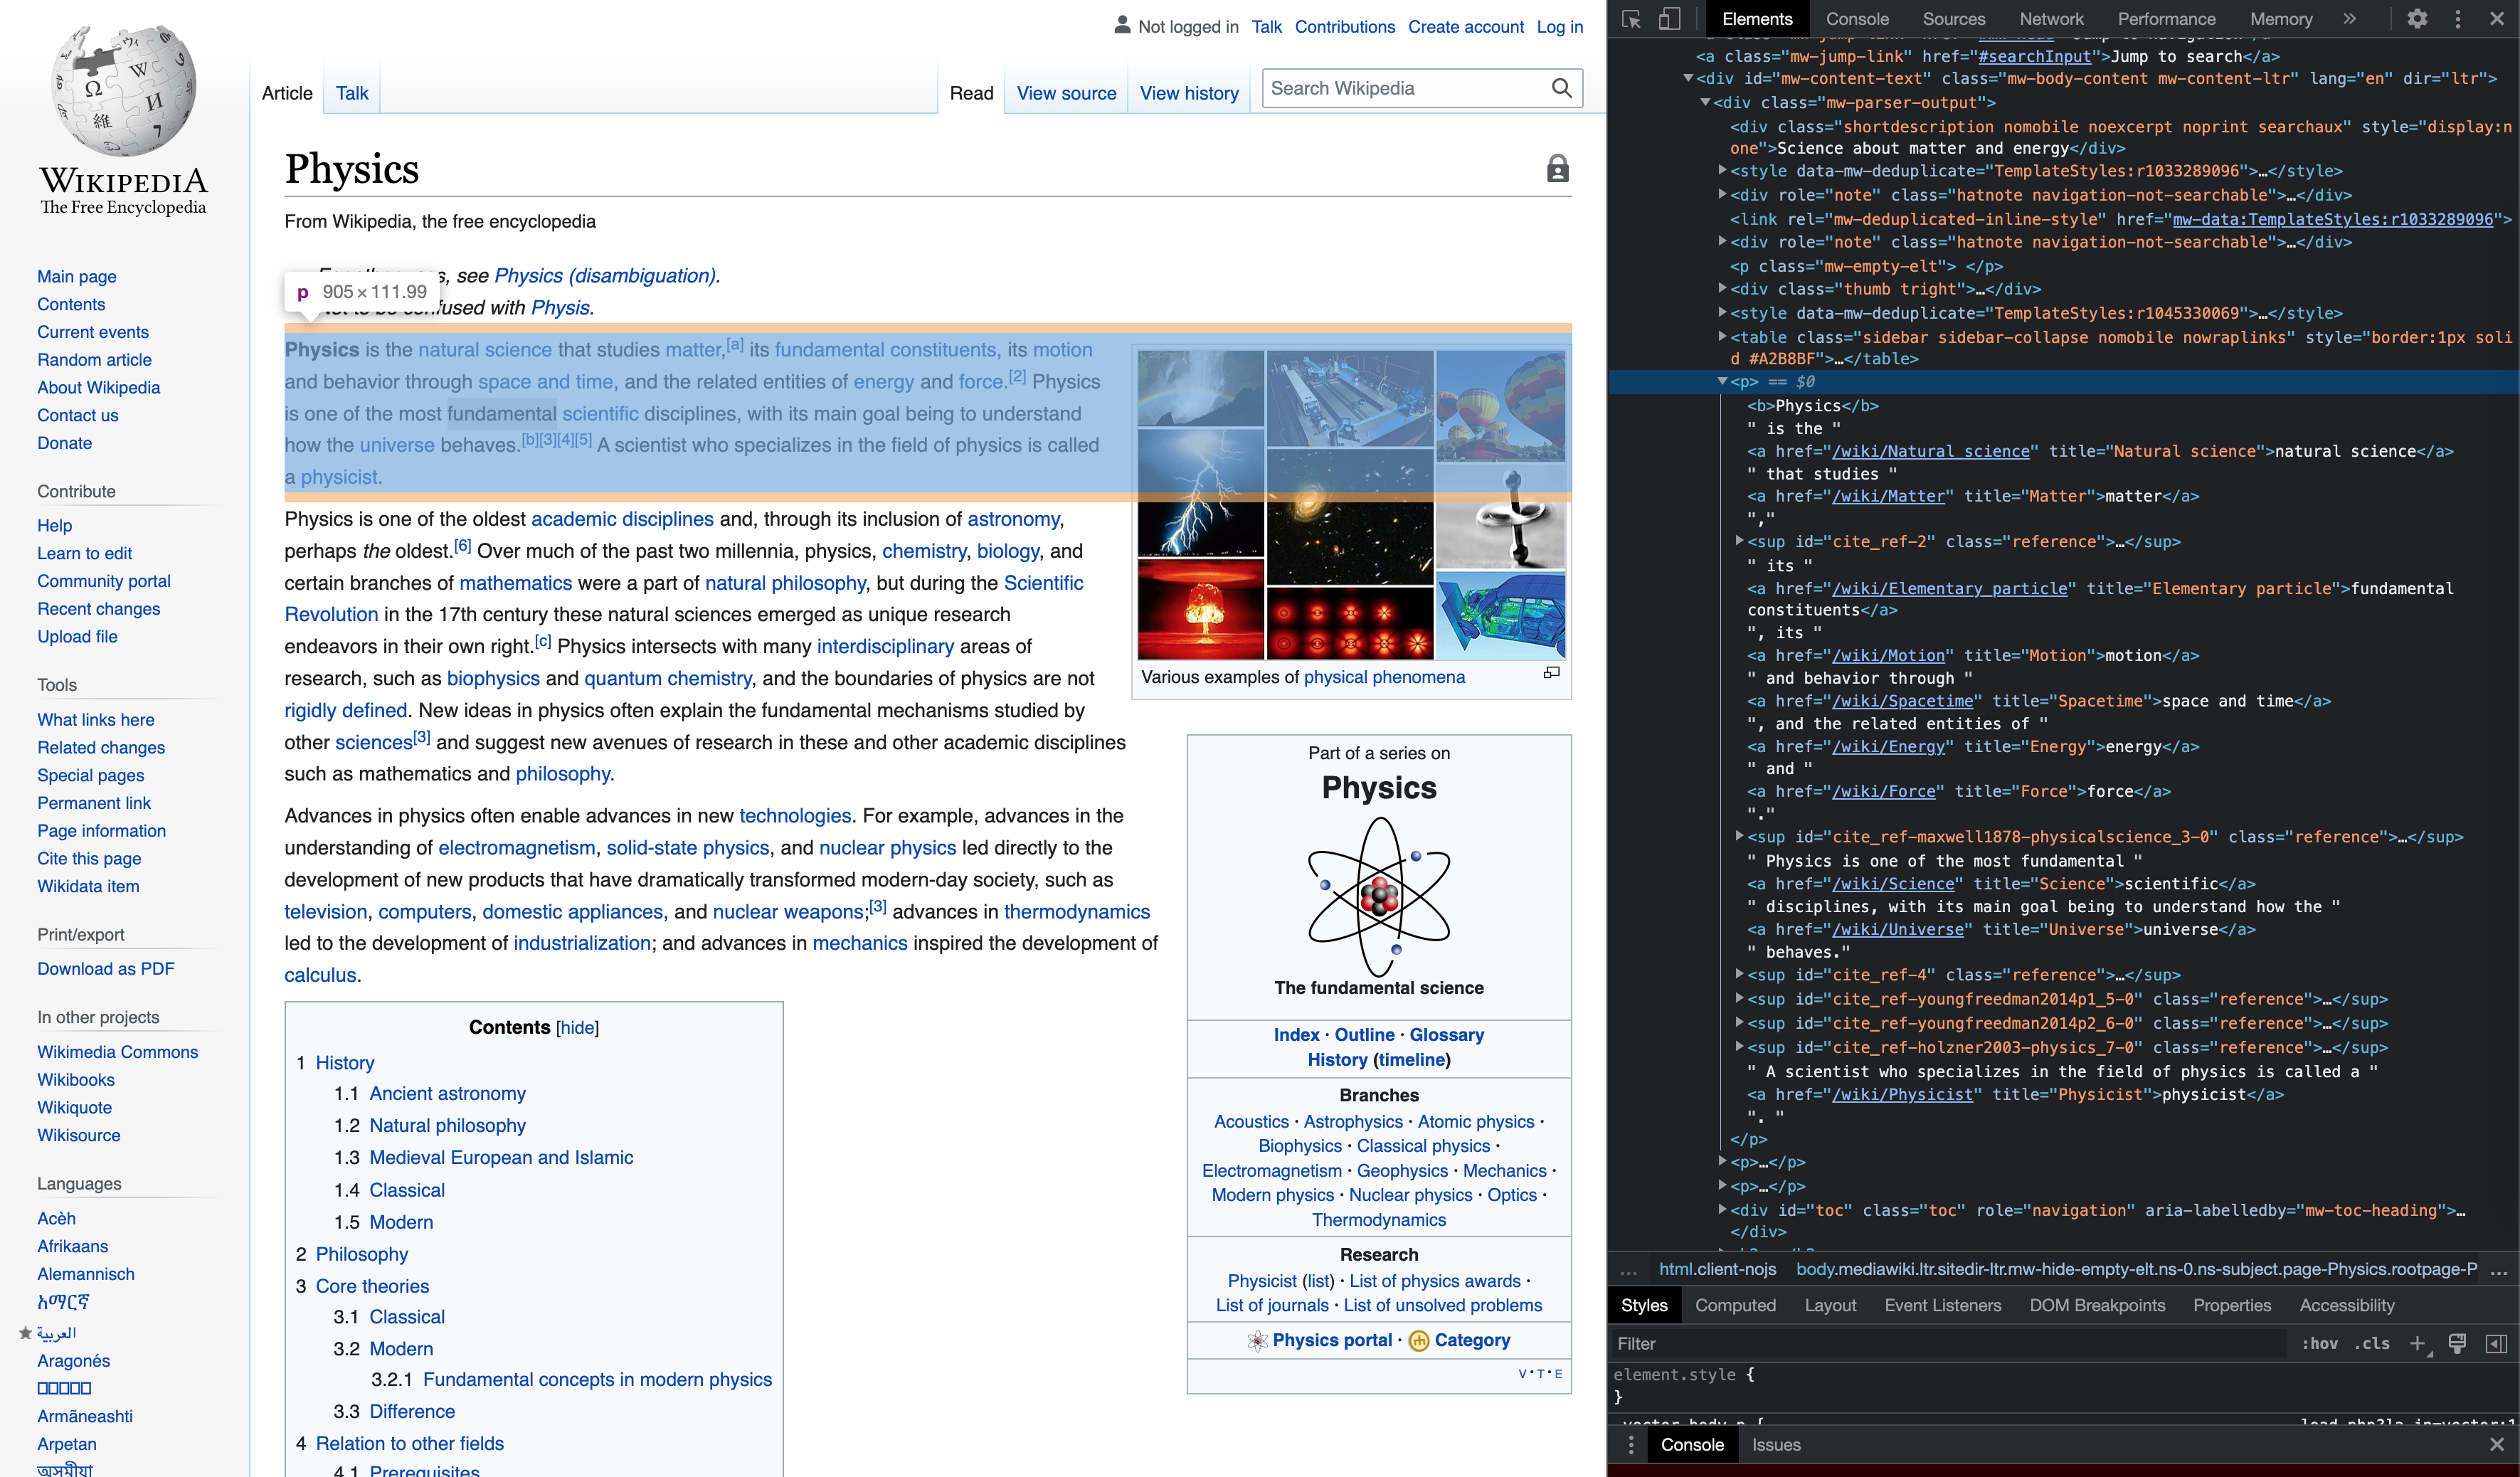Click the Event Listeners pane tab
The image size is (2520, 1477).
pyautogui.click(x=1942, y=1305)
